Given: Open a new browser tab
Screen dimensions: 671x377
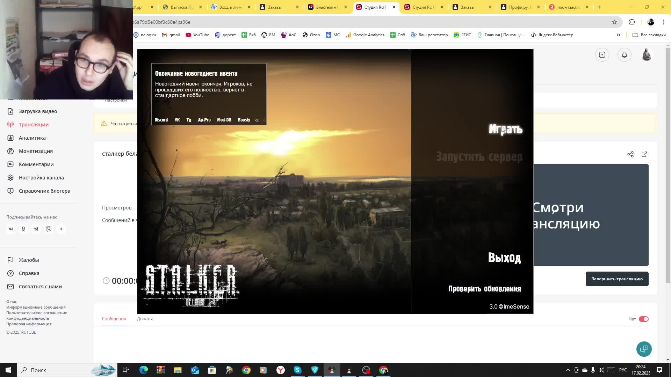Looking at the screenshot, I should click(x=599, y=7).
